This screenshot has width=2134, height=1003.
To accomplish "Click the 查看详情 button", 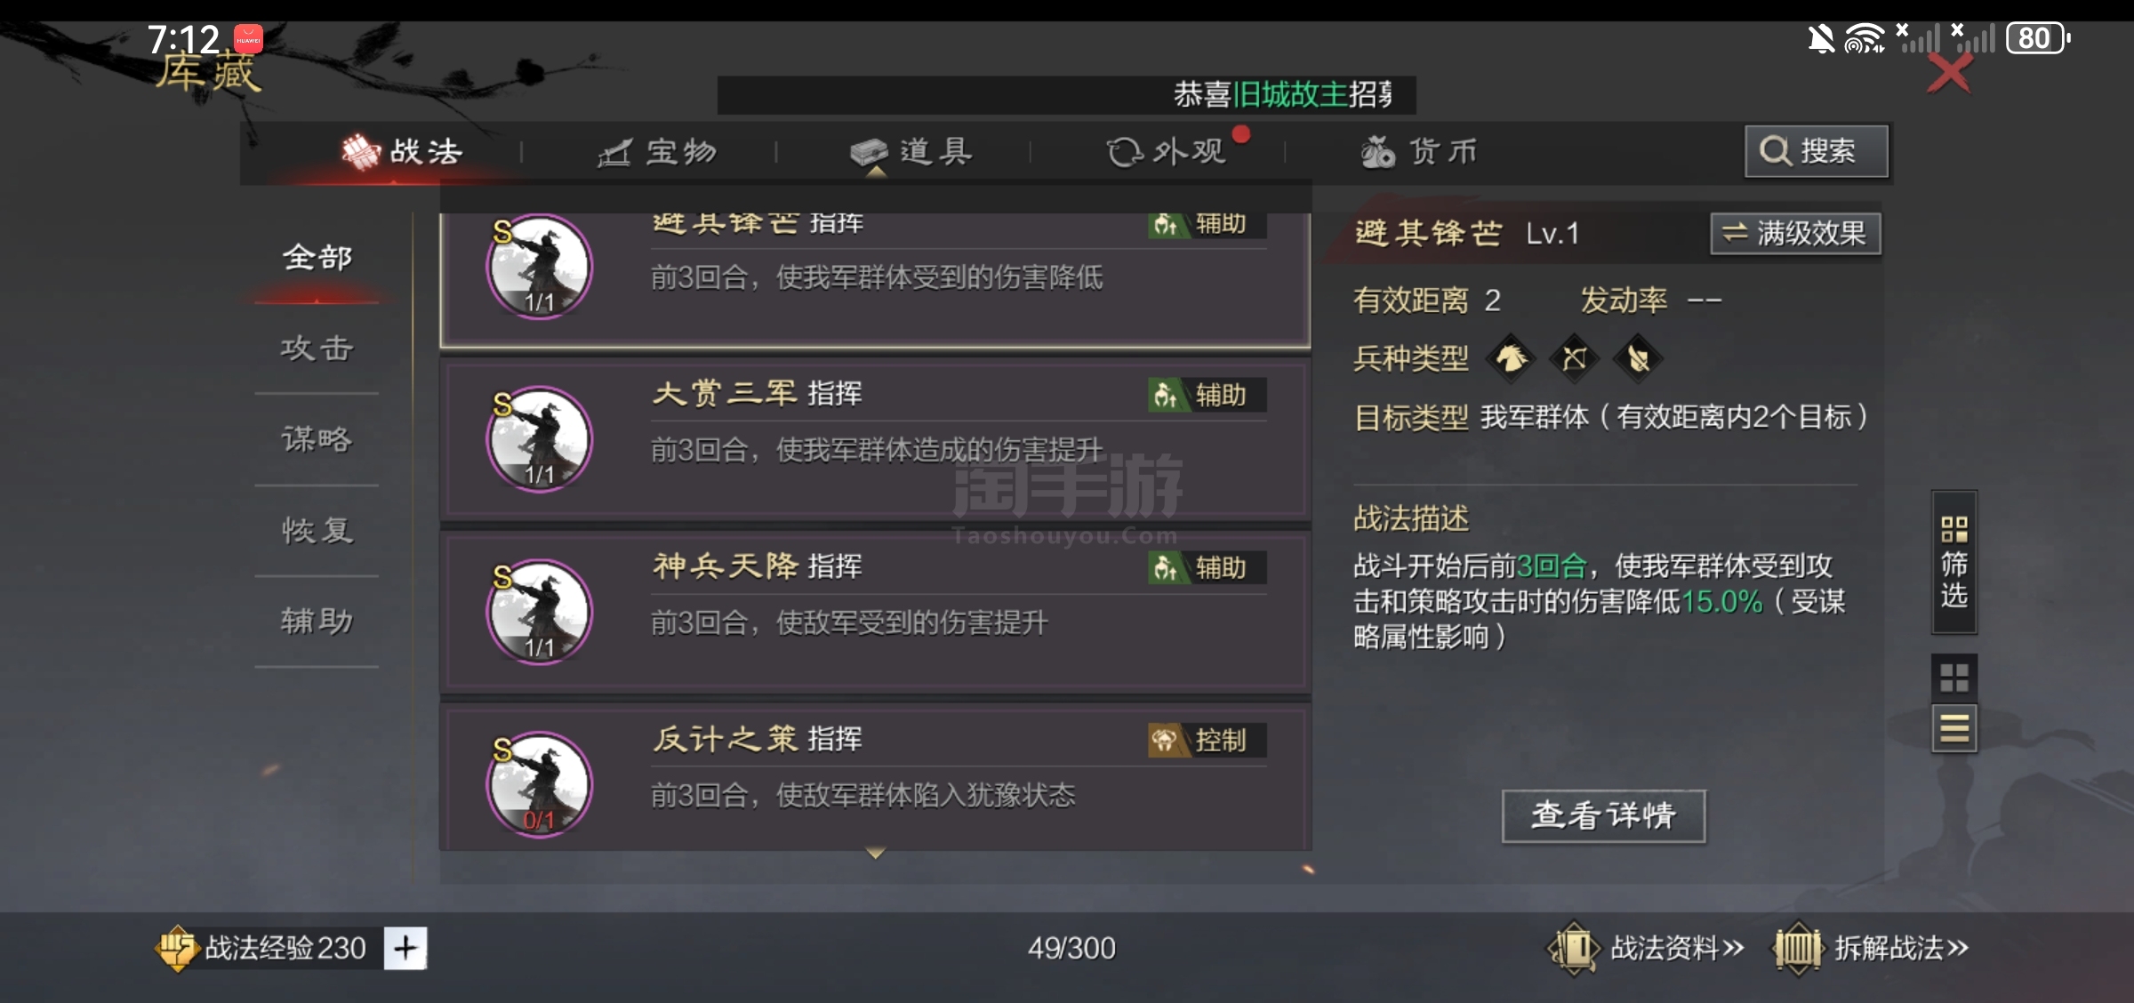I will (1603, 815).
